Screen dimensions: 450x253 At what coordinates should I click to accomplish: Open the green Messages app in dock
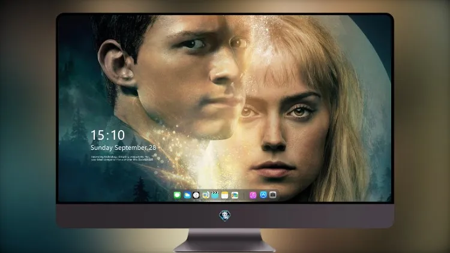tap(177, 195)
